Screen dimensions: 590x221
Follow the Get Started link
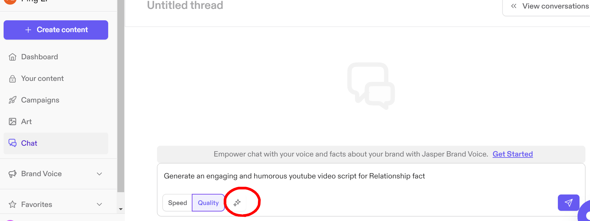click(512, 154)
